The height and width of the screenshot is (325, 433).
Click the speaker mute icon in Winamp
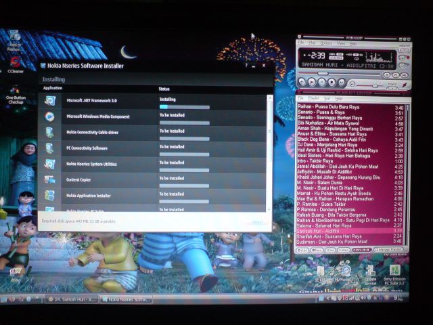click(352, 83)
